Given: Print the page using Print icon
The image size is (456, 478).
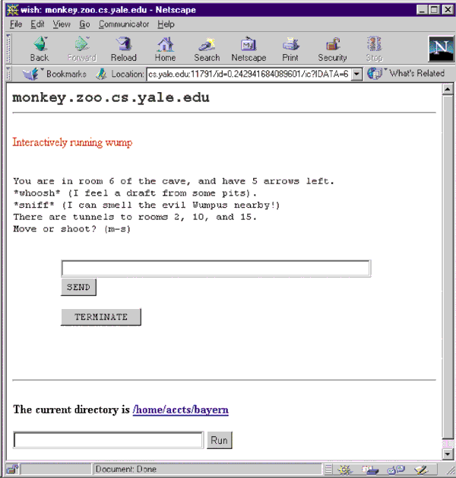Looking at the screenshot, I should (291, 48).
